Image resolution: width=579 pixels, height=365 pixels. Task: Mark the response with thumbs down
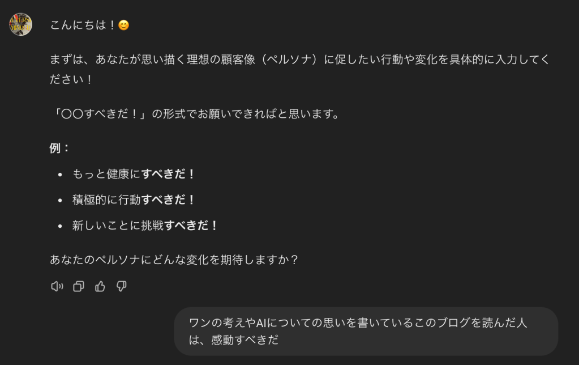[x=121, y=286]
